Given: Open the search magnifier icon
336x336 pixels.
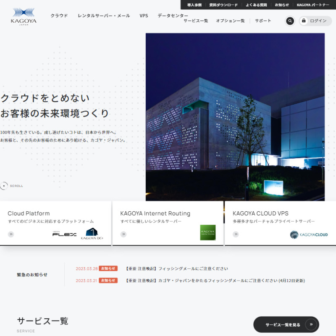Looking at the screenshot, I should (x=290, y=21).
